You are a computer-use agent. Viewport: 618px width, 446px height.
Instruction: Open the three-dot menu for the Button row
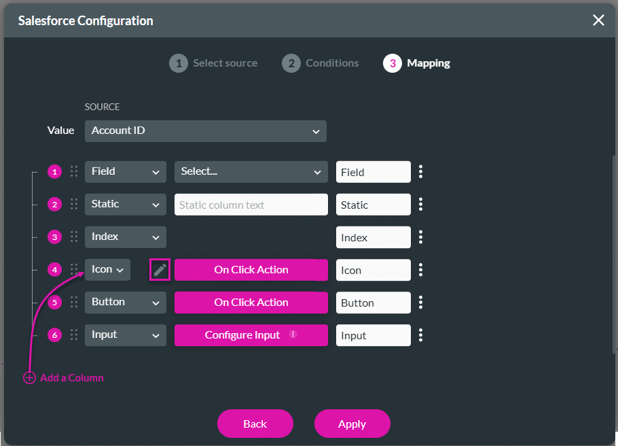tap(420, 303)
